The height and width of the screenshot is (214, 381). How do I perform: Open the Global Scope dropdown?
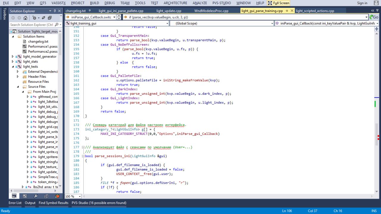(x=272, y=23)
